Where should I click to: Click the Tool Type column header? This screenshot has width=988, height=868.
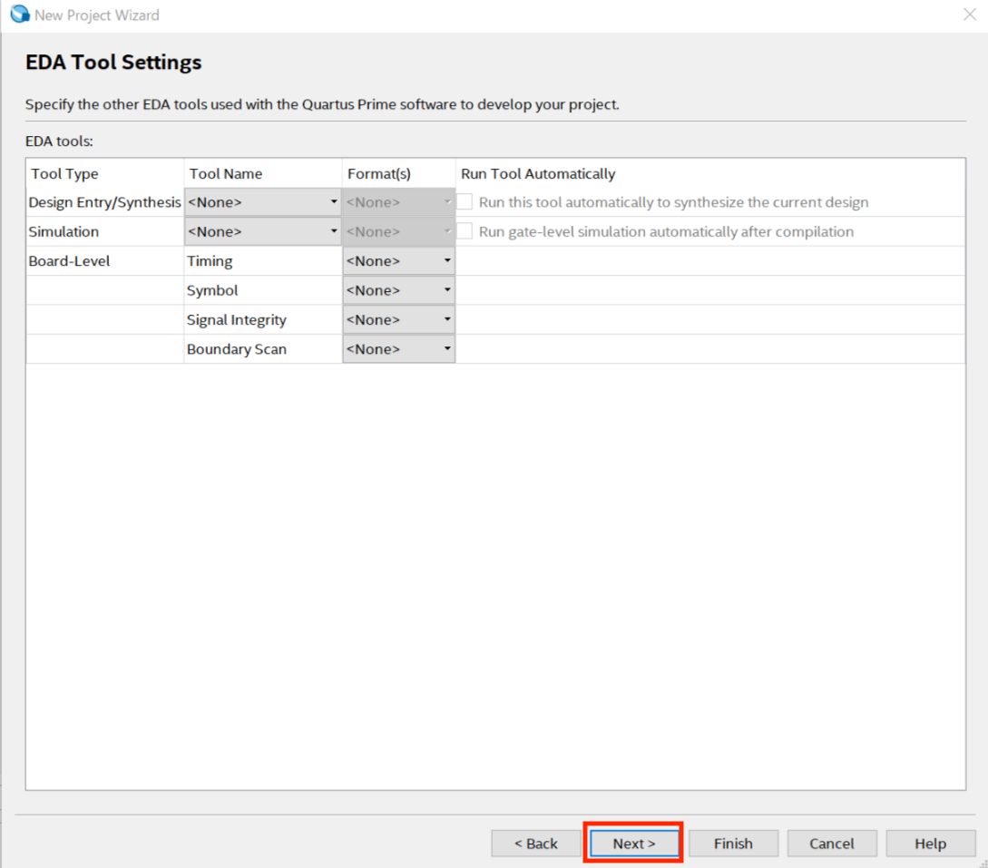[x=64, y=173]
